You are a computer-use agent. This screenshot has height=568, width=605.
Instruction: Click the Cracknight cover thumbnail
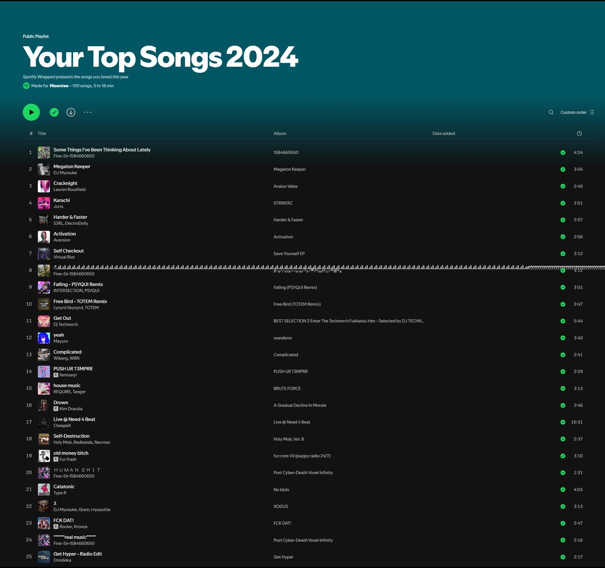[x=44, y=186]
